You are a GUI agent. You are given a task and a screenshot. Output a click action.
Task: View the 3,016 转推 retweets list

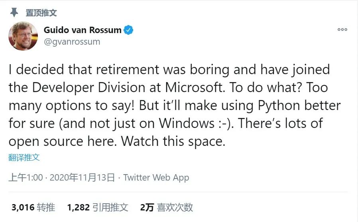(33, 207)
